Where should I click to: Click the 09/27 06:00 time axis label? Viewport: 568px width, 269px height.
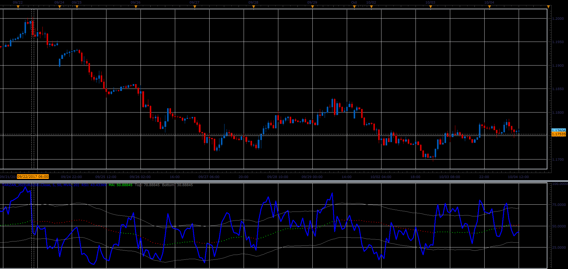[209, 177]
